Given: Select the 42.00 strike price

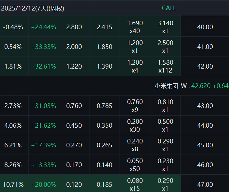Looking at the screenshot, I should (205, 66).
